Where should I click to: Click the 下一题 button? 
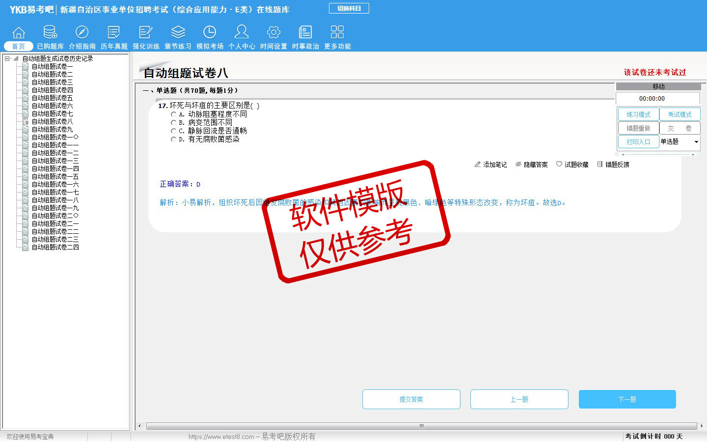[627, 399]
